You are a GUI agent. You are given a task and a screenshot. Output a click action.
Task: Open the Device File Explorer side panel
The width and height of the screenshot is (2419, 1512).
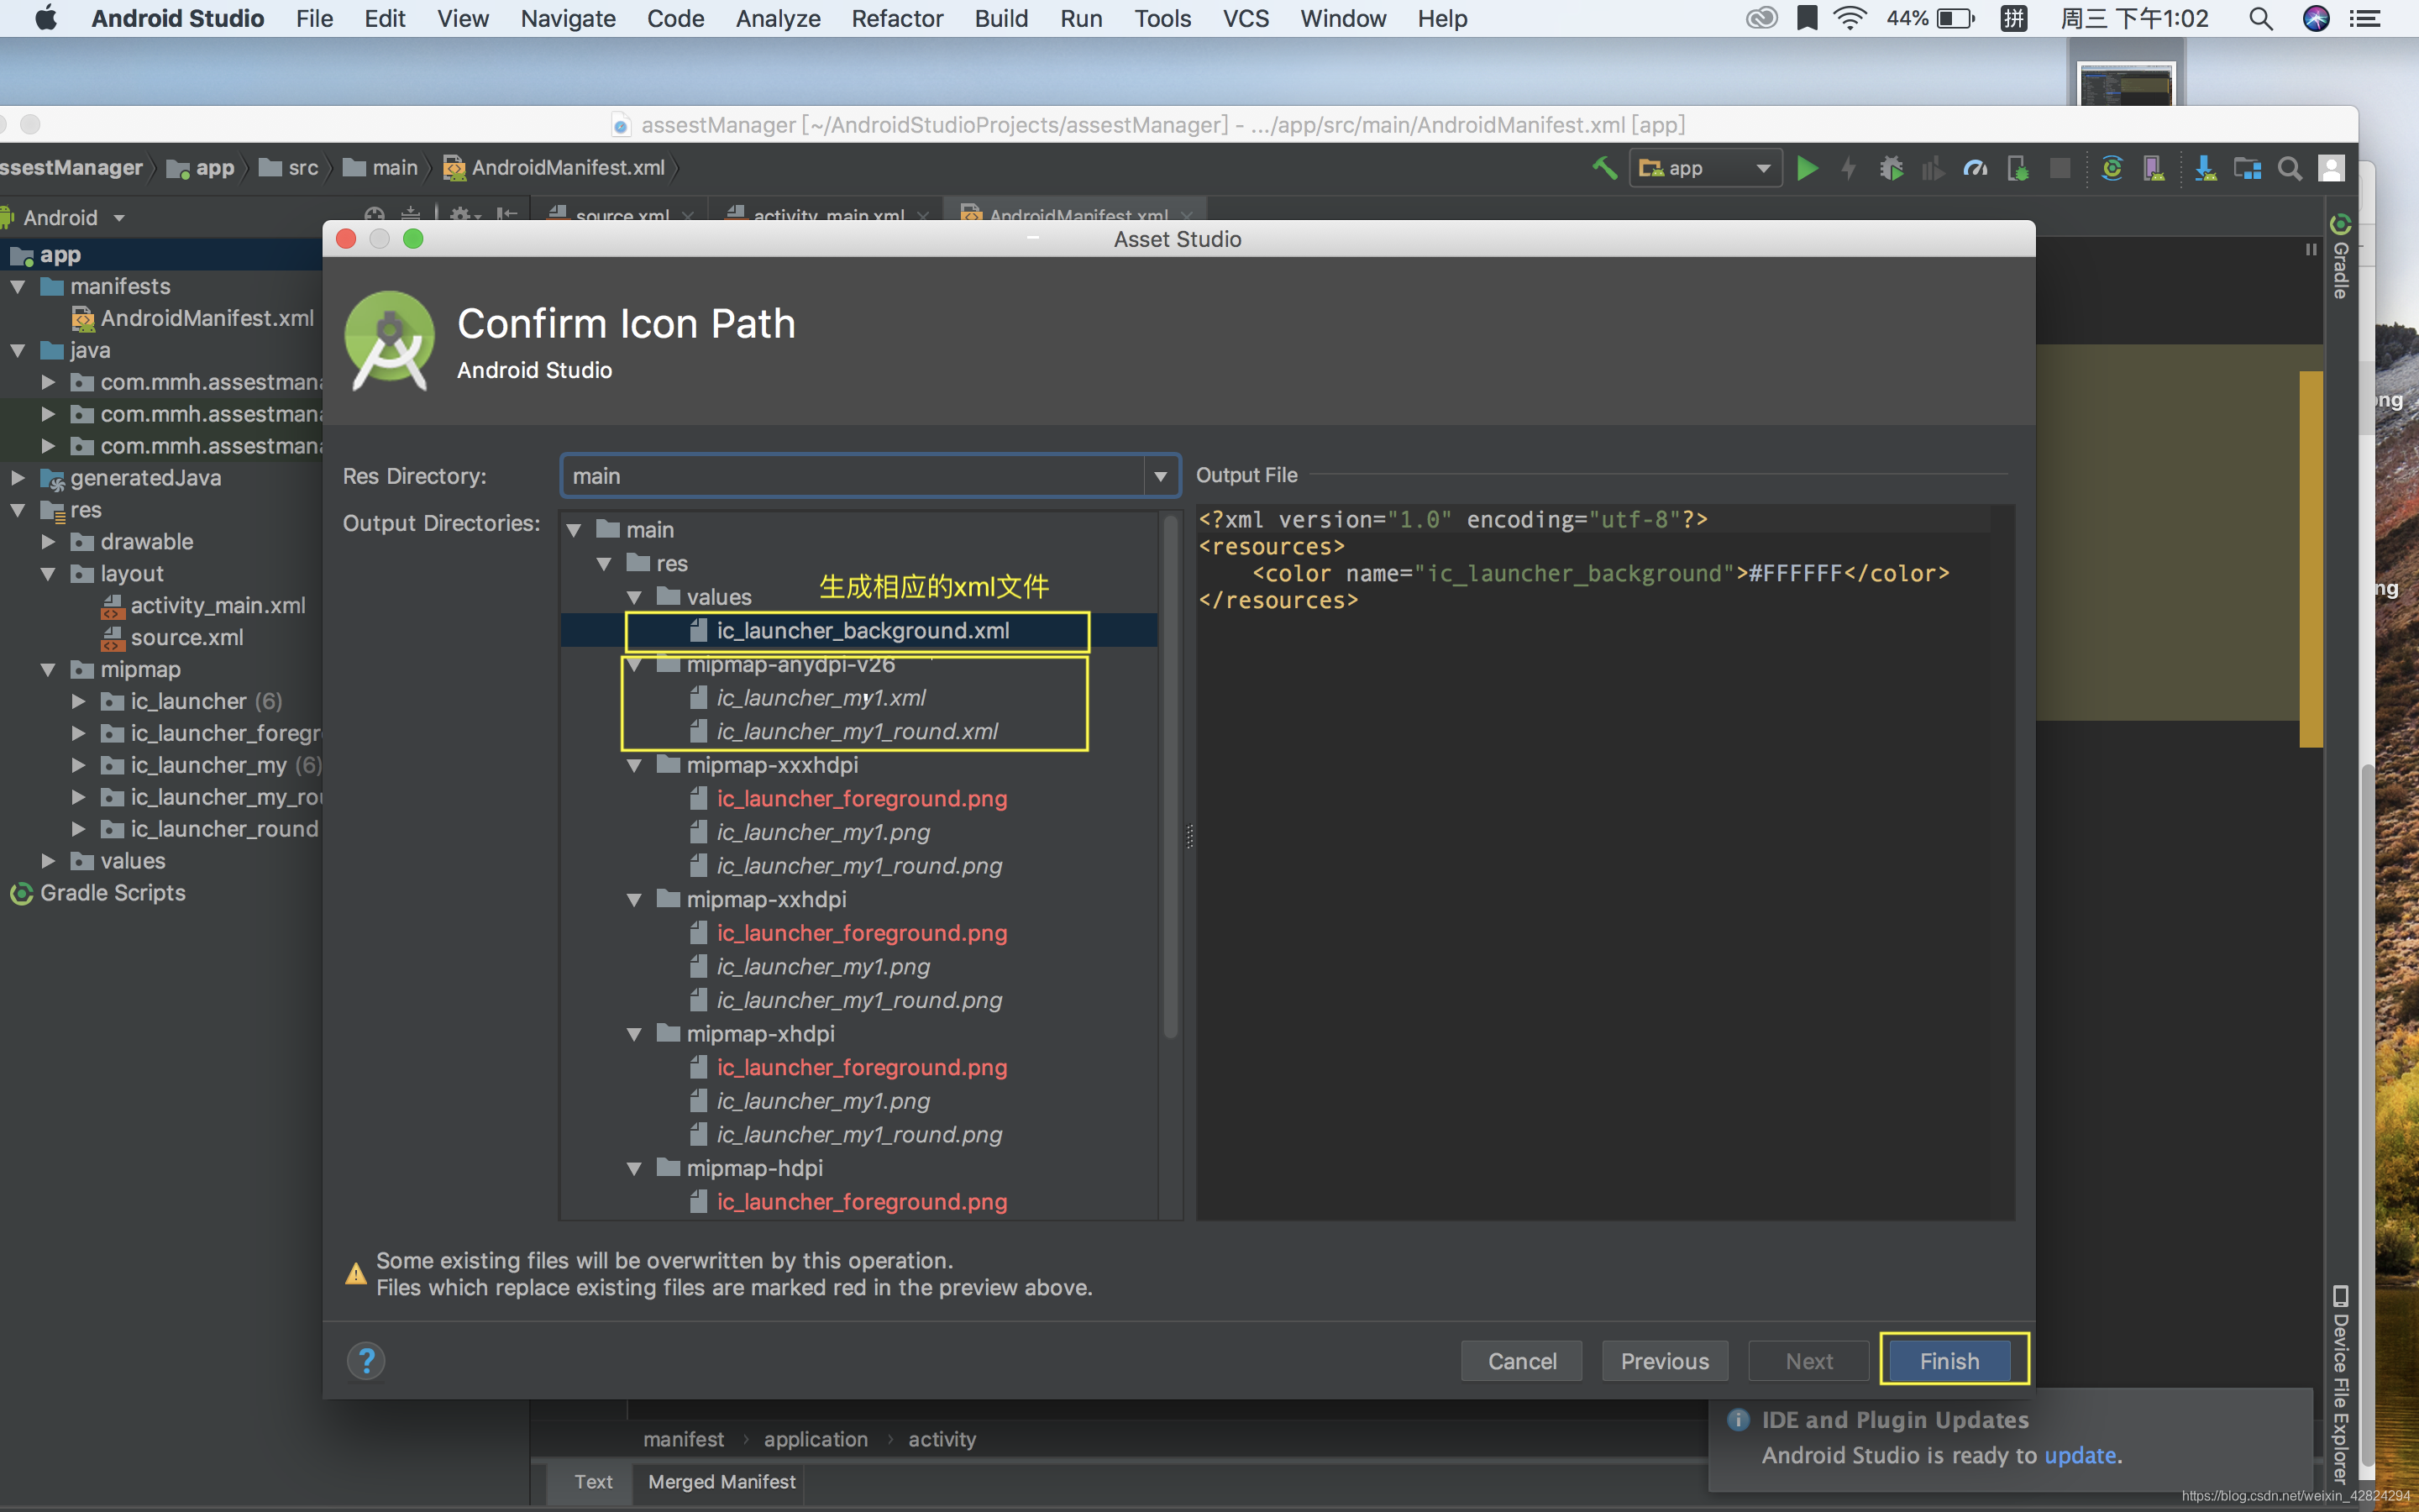pyautogui.click(x=2340, y=1385)
